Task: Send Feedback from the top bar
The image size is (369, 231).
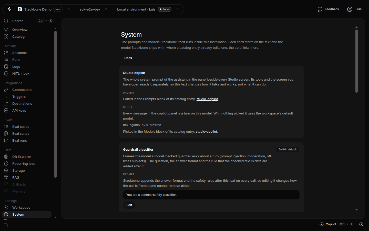Action: coord(328,9)
